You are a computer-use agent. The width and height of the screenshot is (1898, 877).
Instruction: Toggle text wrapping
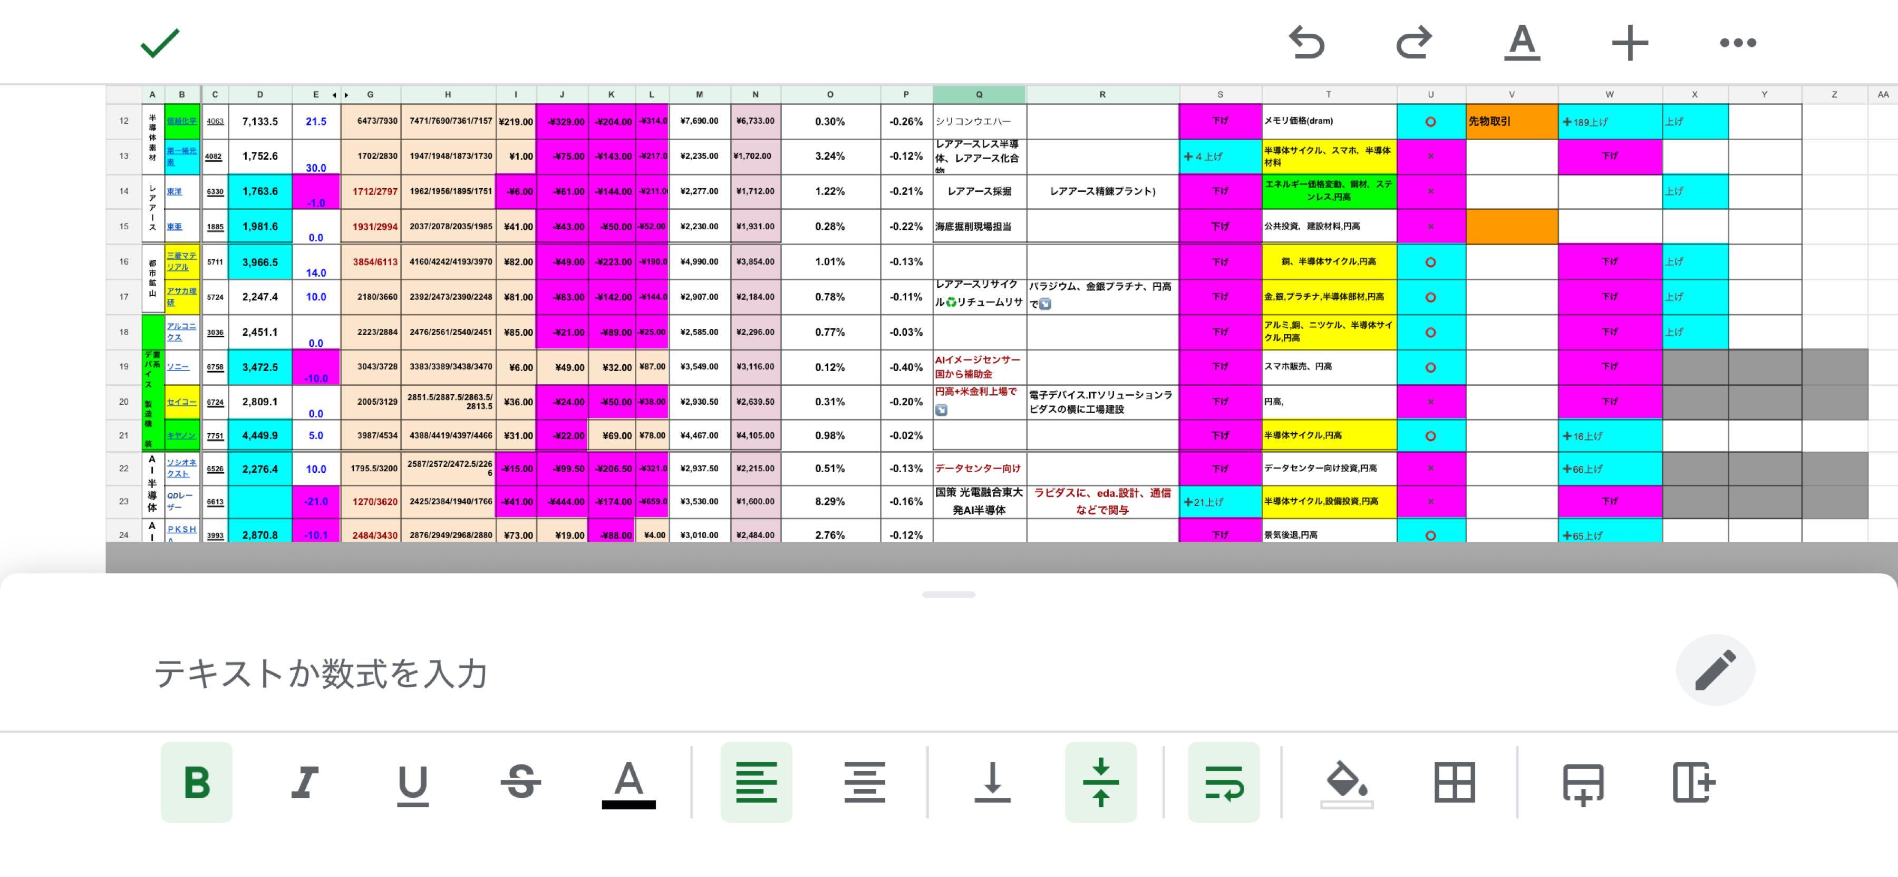tap(1224, 782)
